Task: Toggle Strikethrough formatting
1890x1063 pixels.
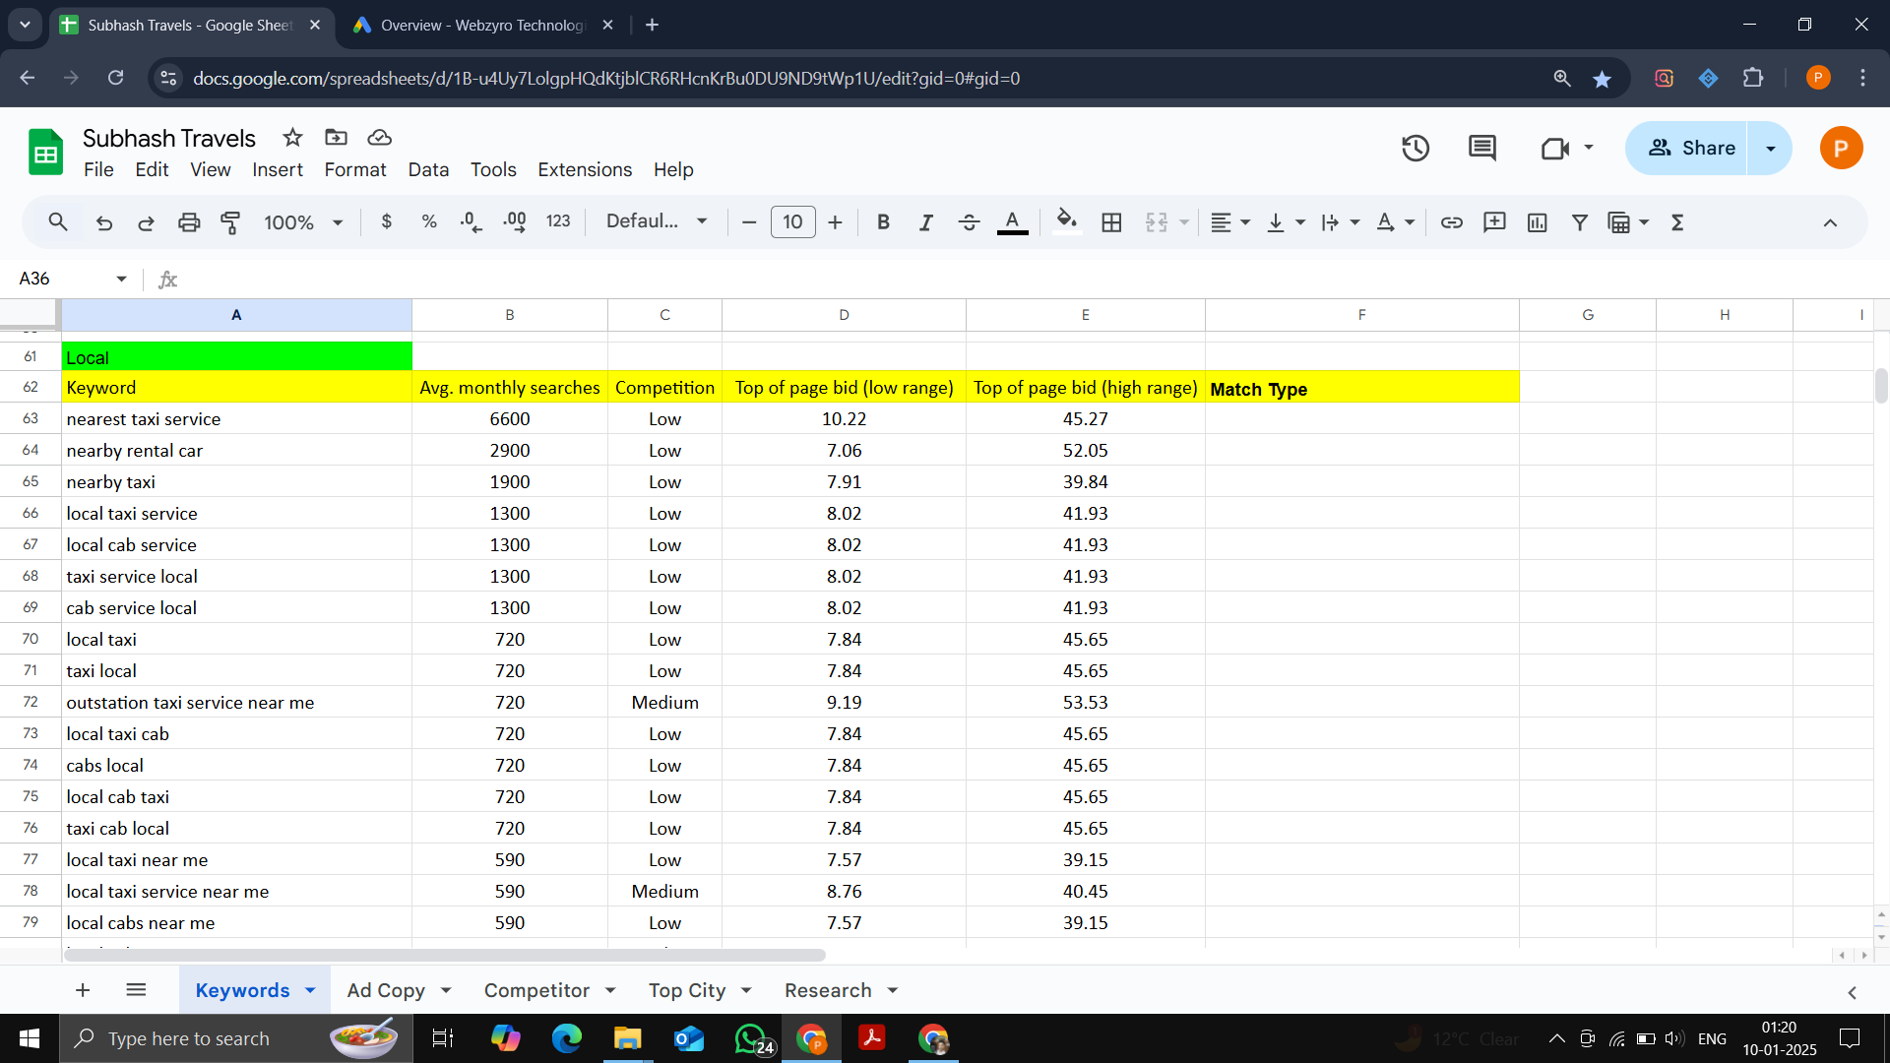Action: point(969,222)
